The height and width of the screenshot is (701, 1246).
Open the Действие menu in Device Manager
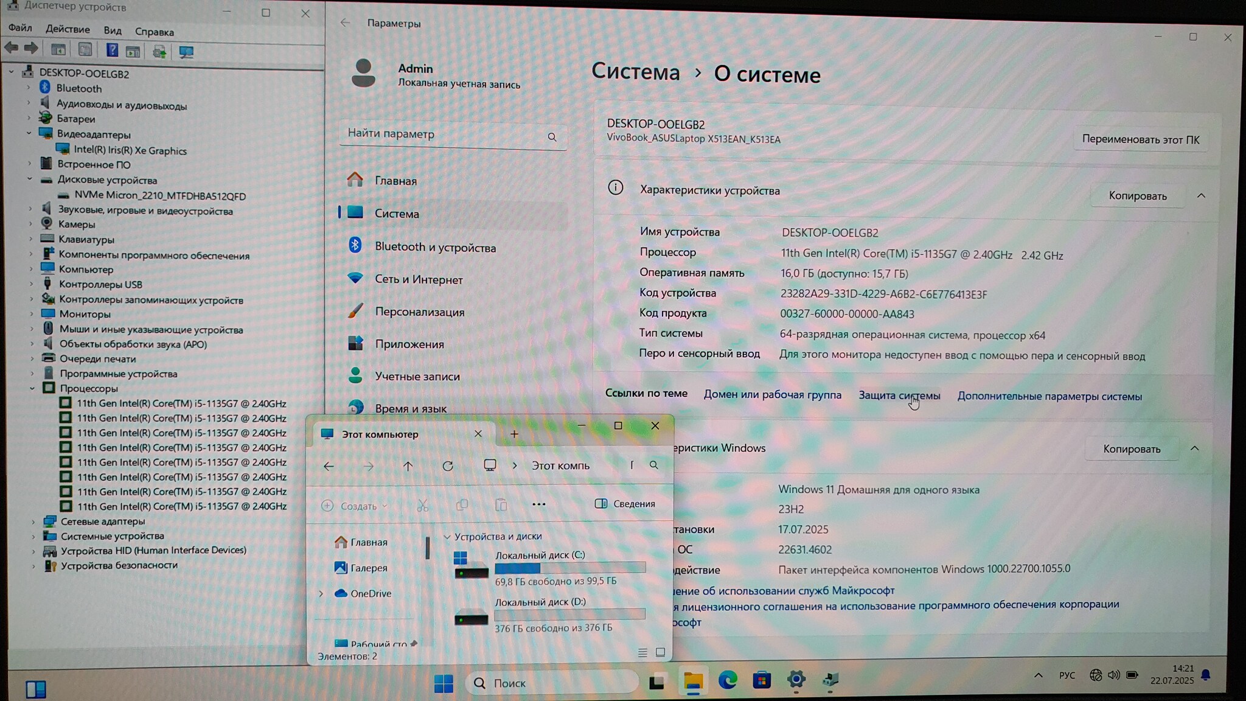click(x=68, y=29)
